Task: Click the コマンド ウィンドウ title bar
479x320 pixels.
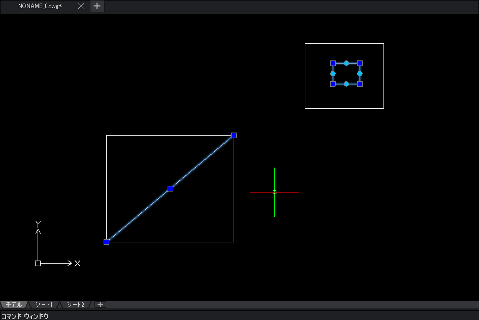Action: tap(240, 316)
